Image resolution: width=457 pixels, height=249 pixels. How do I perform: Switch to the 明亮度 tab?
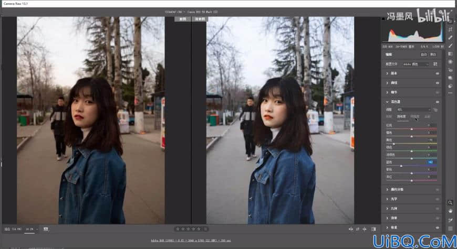pyautogui.click(x=415, y=116)
